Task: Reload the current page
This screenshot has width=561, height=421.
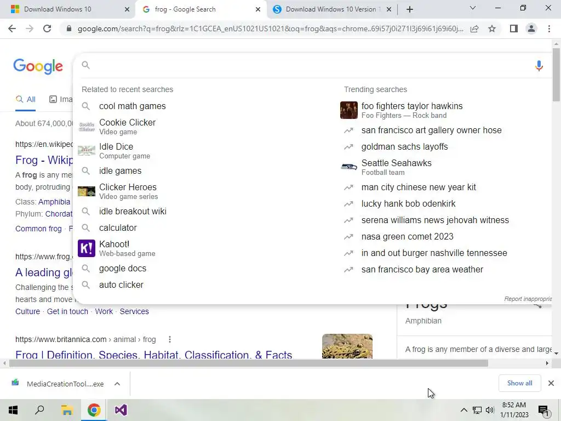Action: click(x=47, y=29)
